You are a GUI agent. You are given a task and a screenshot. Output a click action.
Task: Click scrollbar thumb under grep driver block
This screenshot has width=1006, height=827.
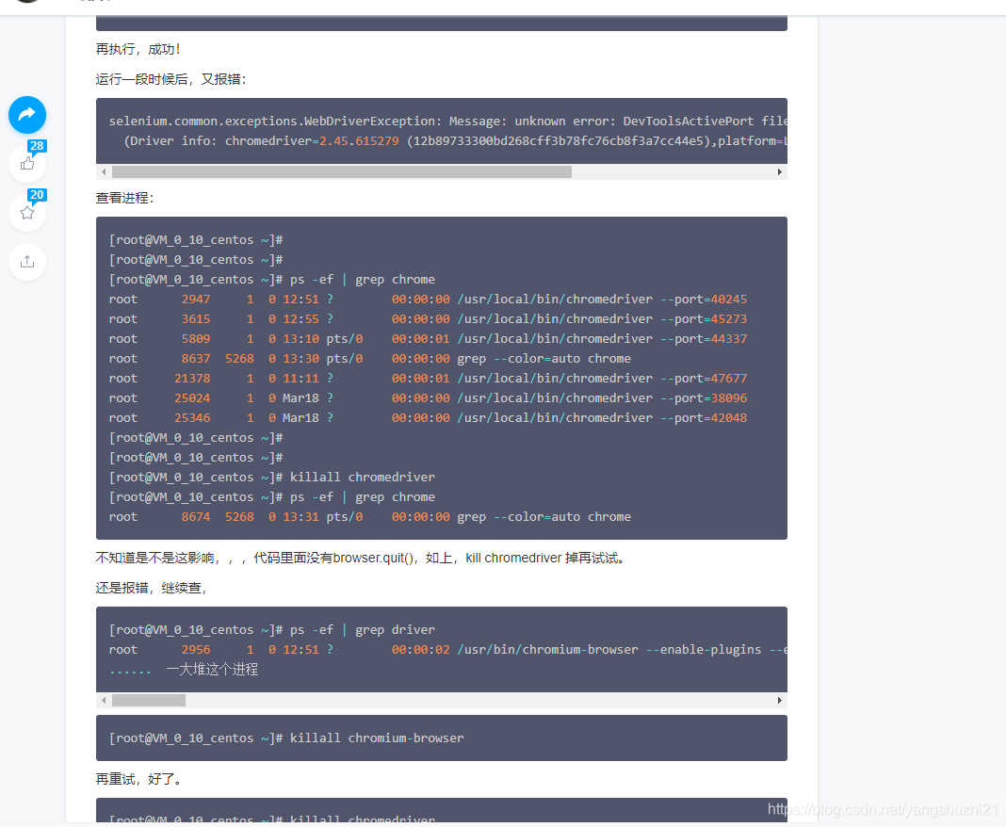149,700
